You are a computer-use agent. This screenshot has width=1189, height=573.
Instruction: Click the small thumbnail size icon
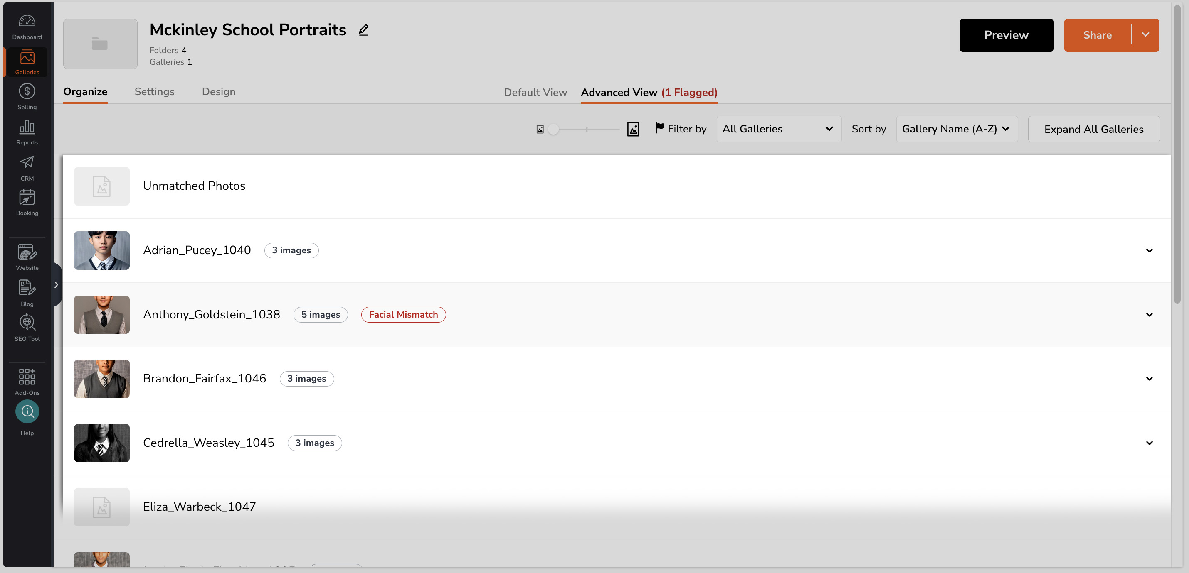click(x=540, y=130)
